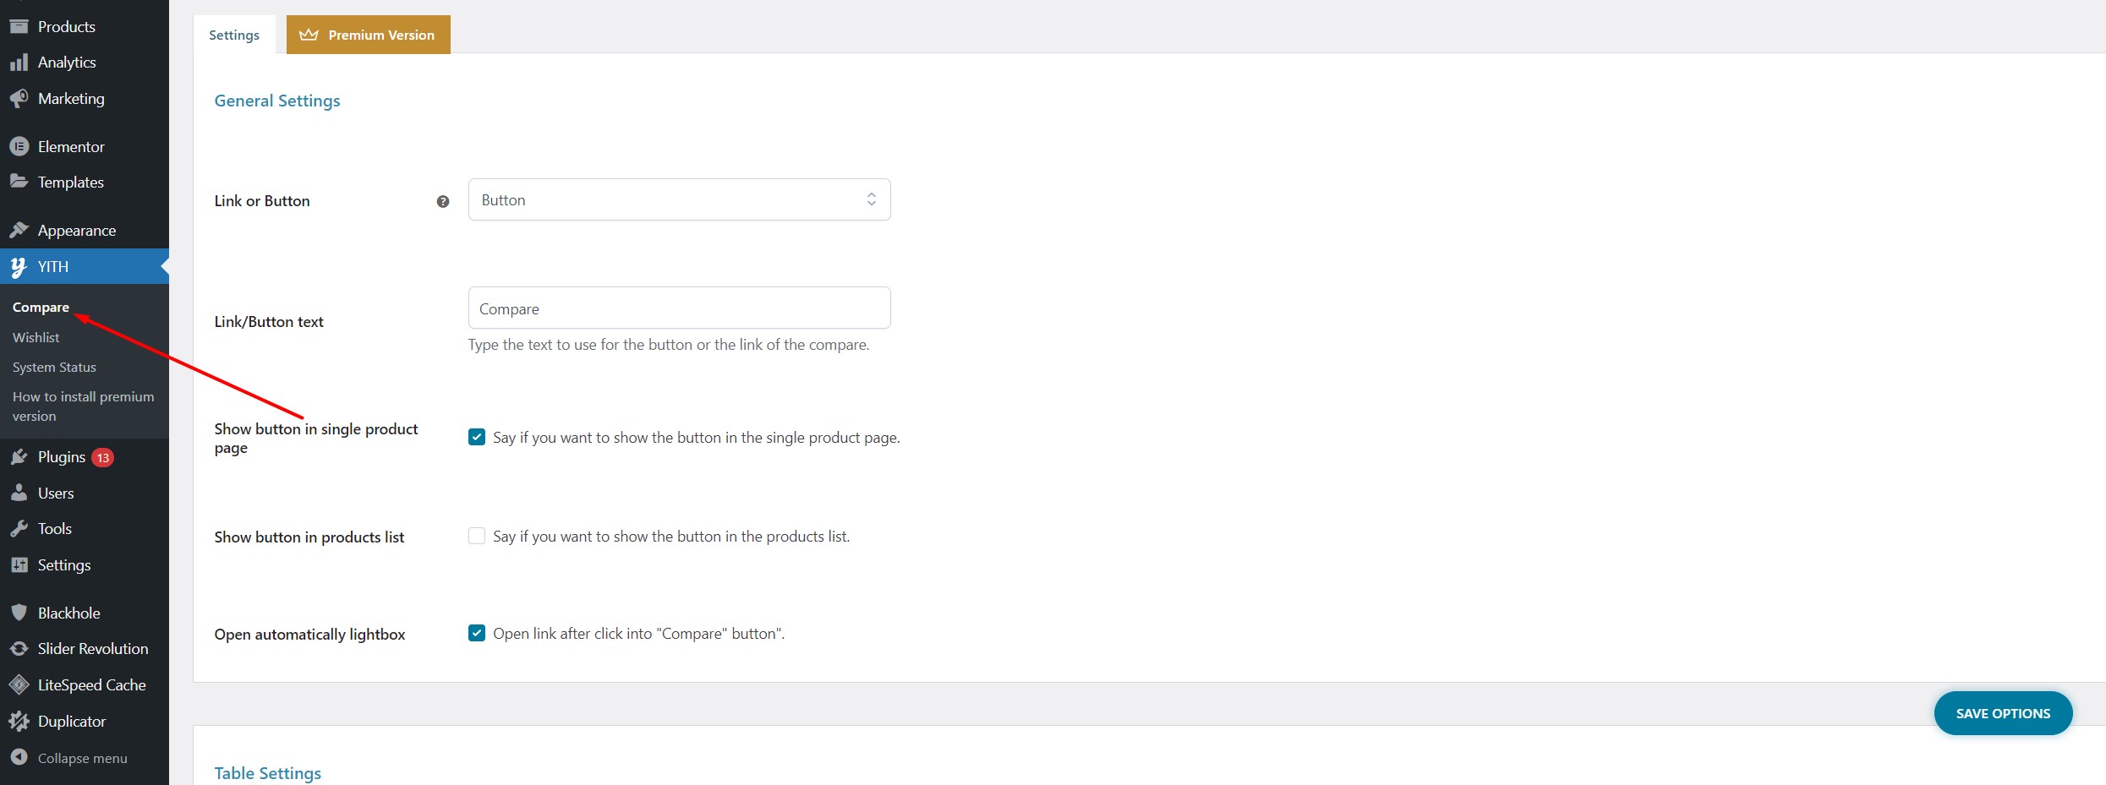Click the Tools wrench icon

[x=19, y=529]
